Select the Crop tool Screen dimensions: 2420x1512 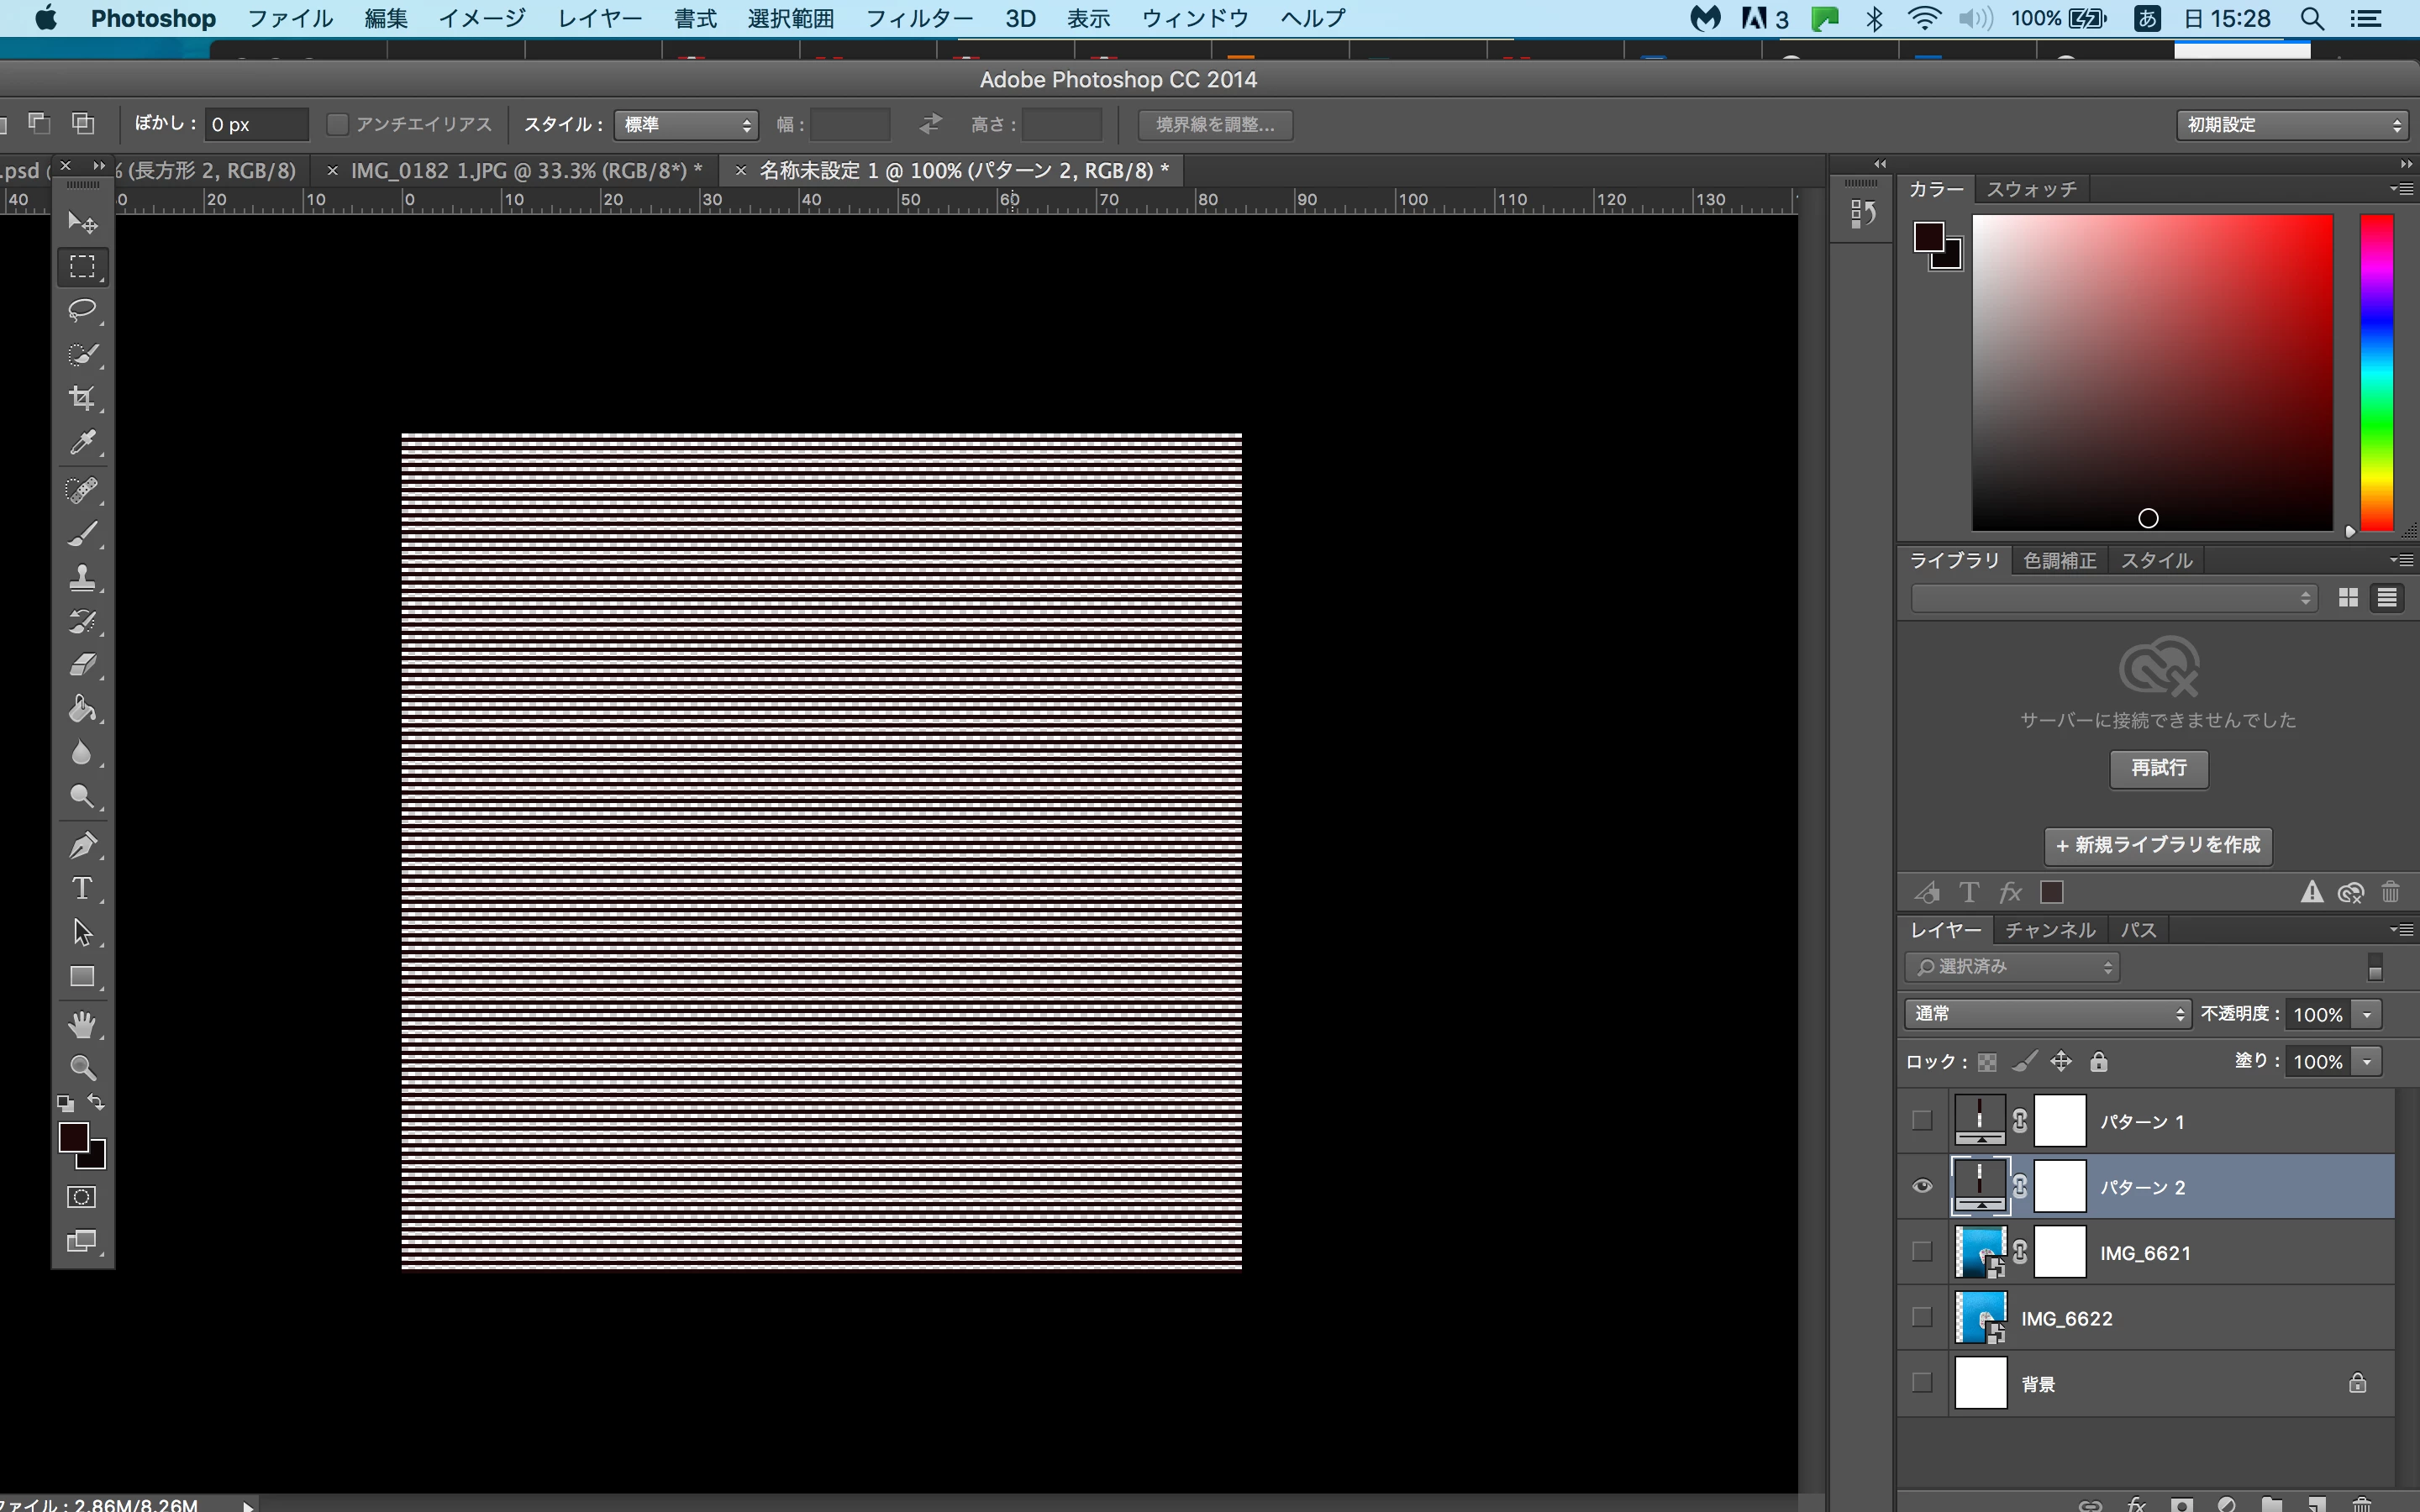click(x=82, y=398)
